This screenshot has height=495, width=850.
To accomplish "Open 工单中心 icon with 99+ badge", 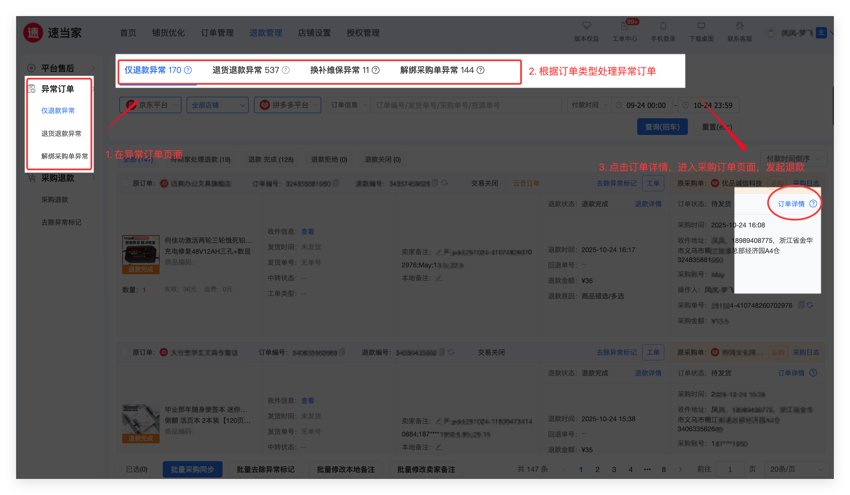I will 625,26.
